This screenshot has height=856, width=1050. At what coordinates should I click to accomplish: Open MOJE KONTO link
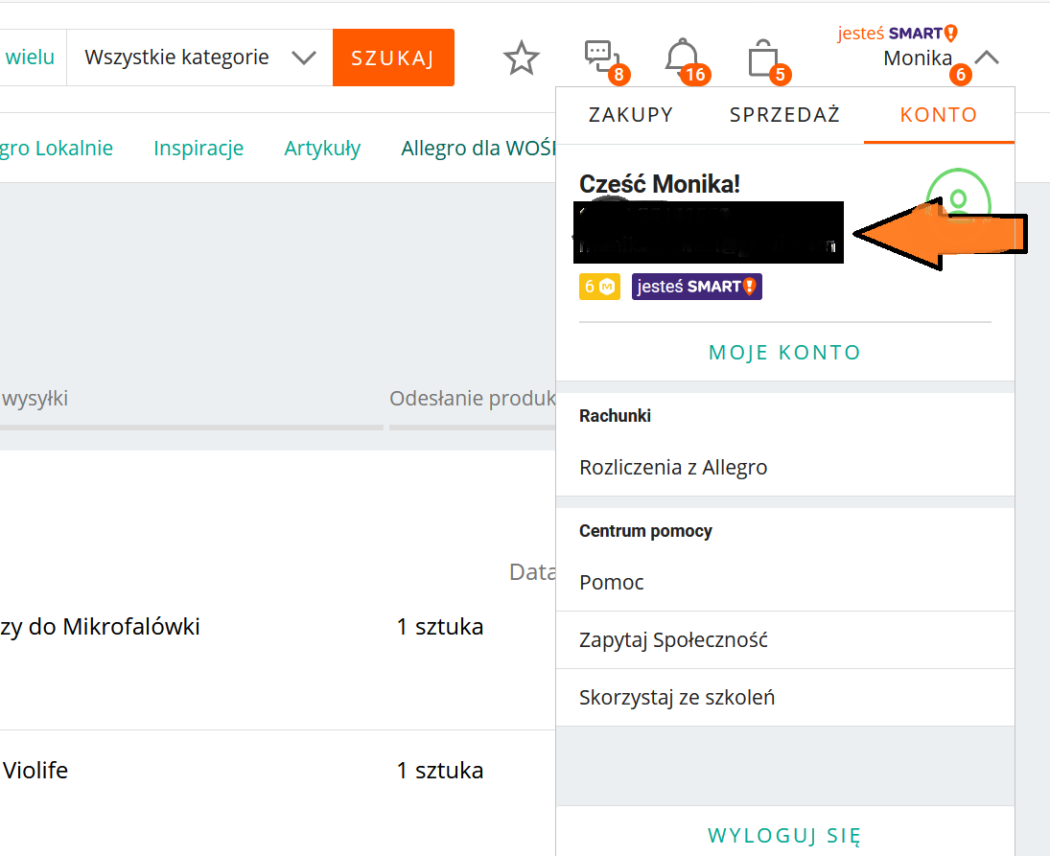pyautogui.click(x=784, y=352)
